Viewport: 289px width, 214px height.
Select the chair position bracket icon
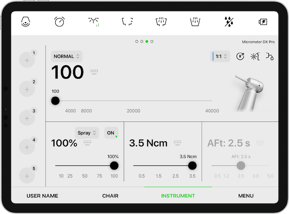click(128, 22)
